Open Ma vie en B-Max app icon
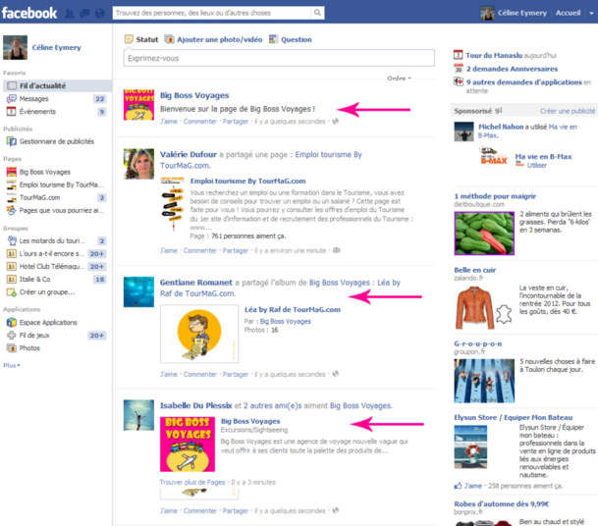This screenshot has height=526, width=598. click(x=494, y=156)
